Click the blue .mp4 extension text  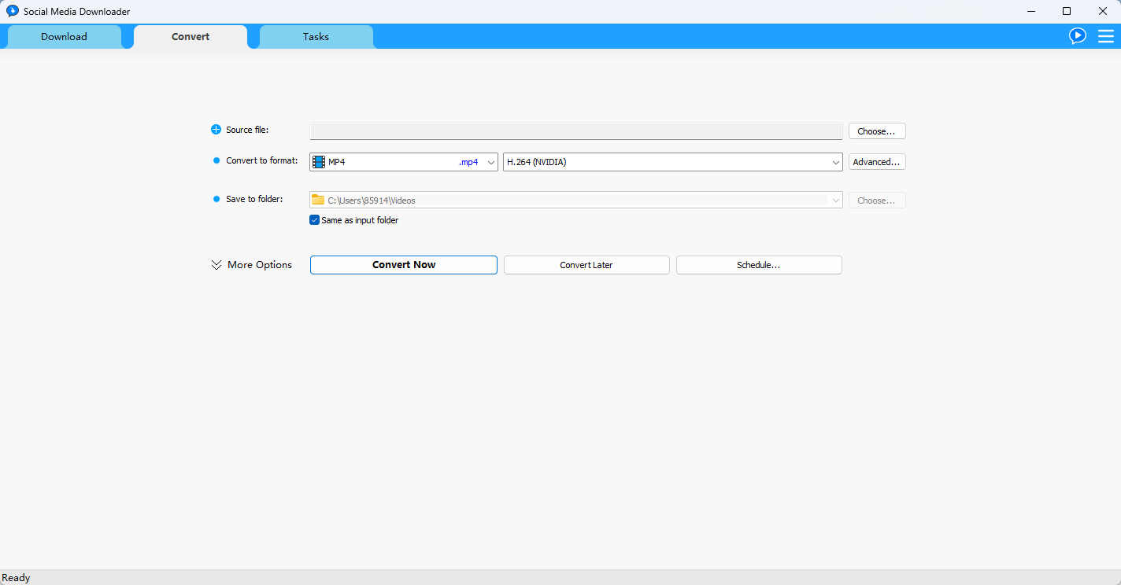tap(468, 162)
